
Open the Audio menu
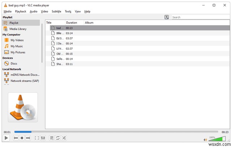(33, 11)
